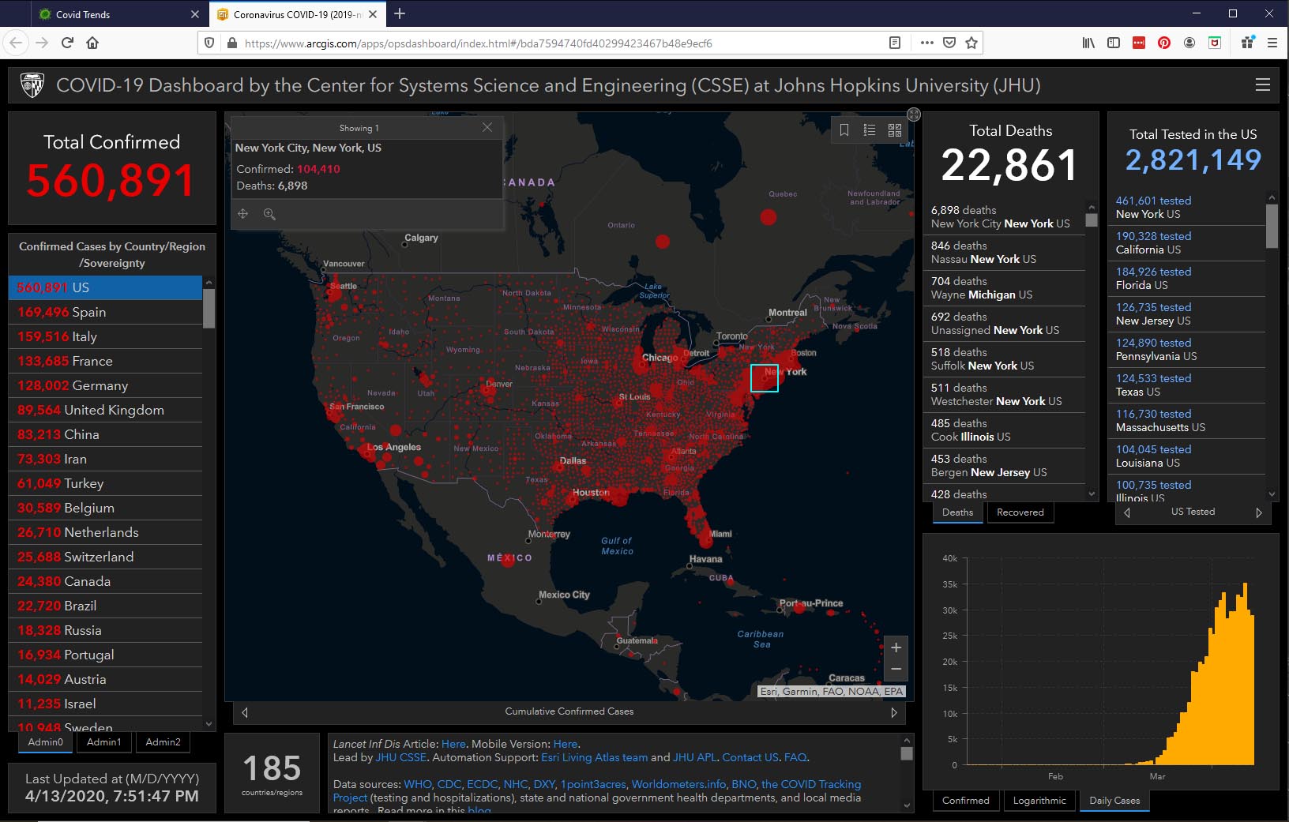This screenshot has width=1289, height=822.
Task: Open the FAQ link
Action: click(x=795, y=757)
